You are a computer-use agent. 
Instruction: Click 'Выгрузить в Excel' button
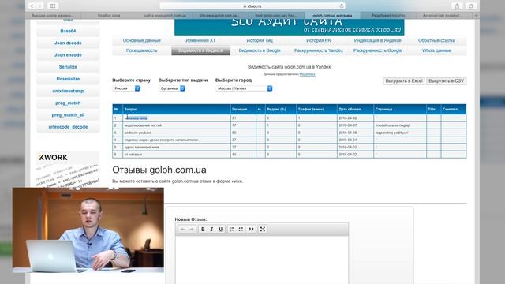[404, 80]
